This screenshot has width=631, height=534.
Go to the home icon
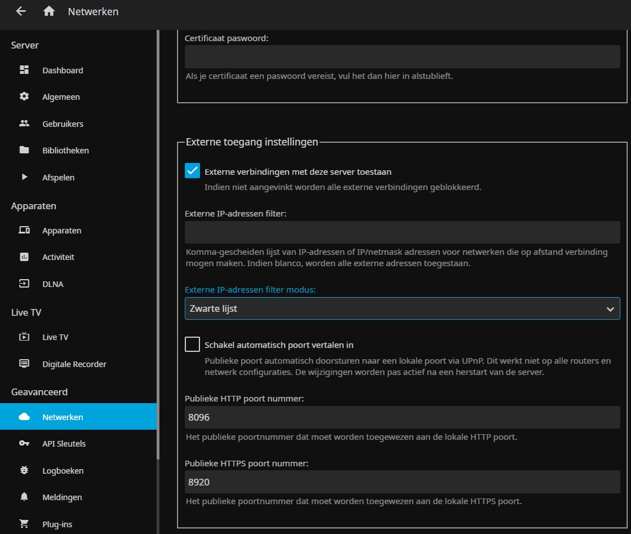pyautogui.click(x=49, y=11)
